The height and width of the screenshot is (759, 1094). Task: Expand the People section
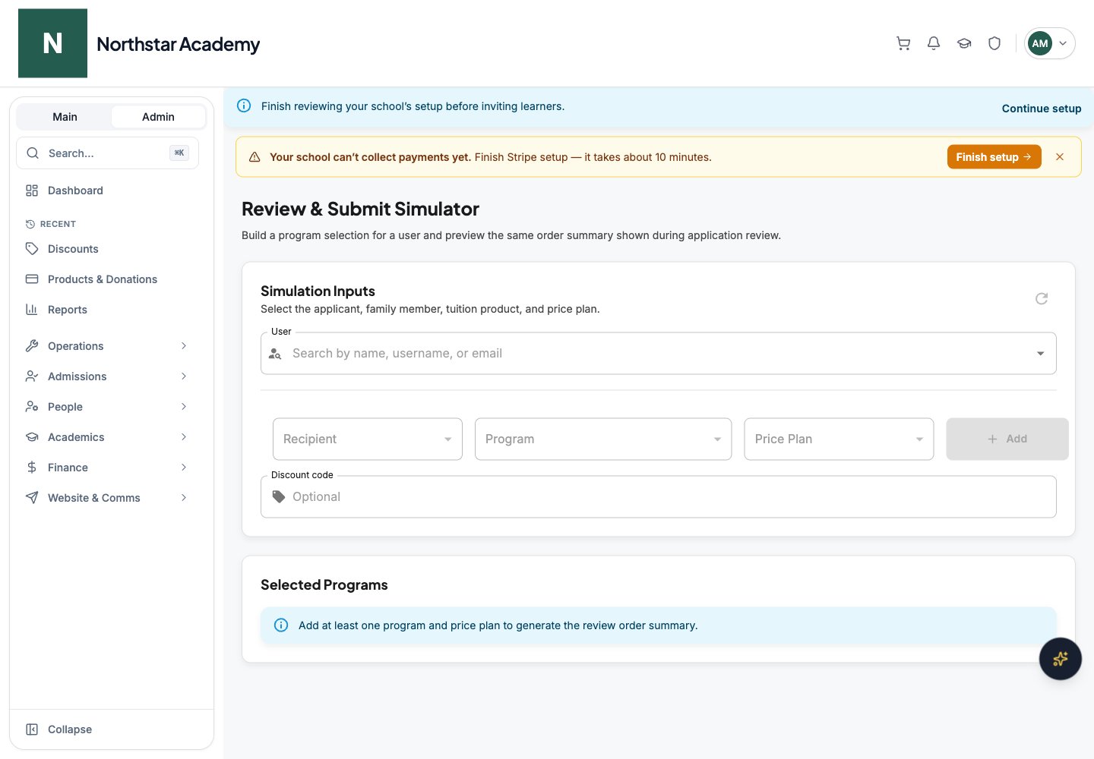(107, 407)
